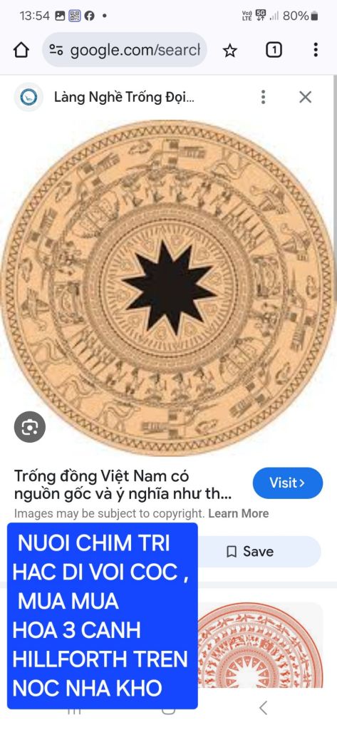The width and height of the screenshot is (337, 730).
Task: Open the tab switcher showing 1 tab
Action: click(274, 50)
